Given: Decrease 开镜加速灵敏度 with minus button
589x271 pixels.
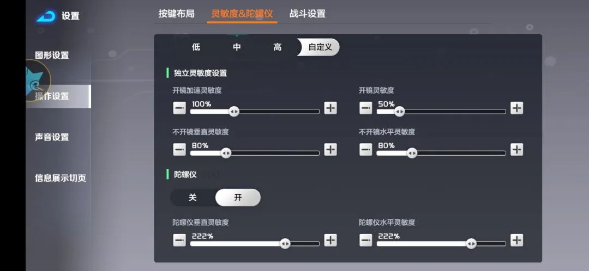Looking at the screenshot, I should click(179, 108).
